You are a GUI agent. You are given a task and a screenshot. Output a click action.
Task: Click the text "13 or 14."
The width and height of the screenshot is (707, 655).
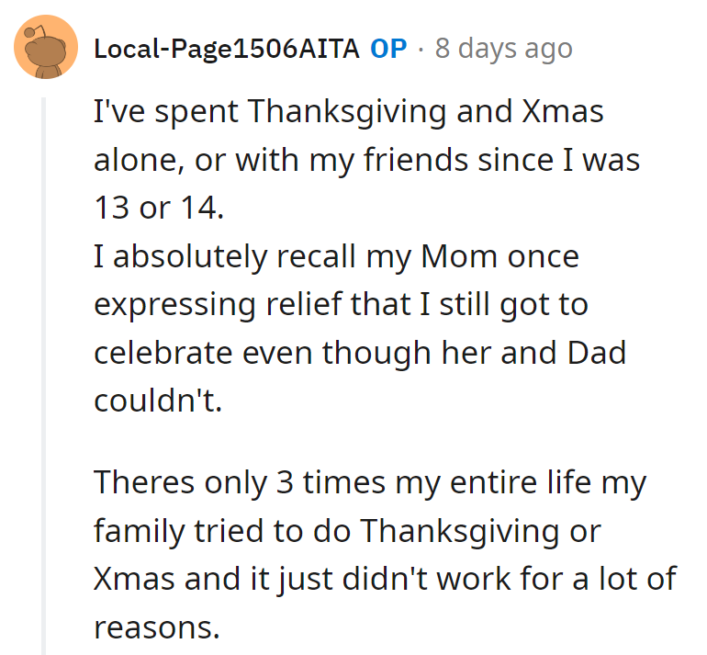pos(158,209)
